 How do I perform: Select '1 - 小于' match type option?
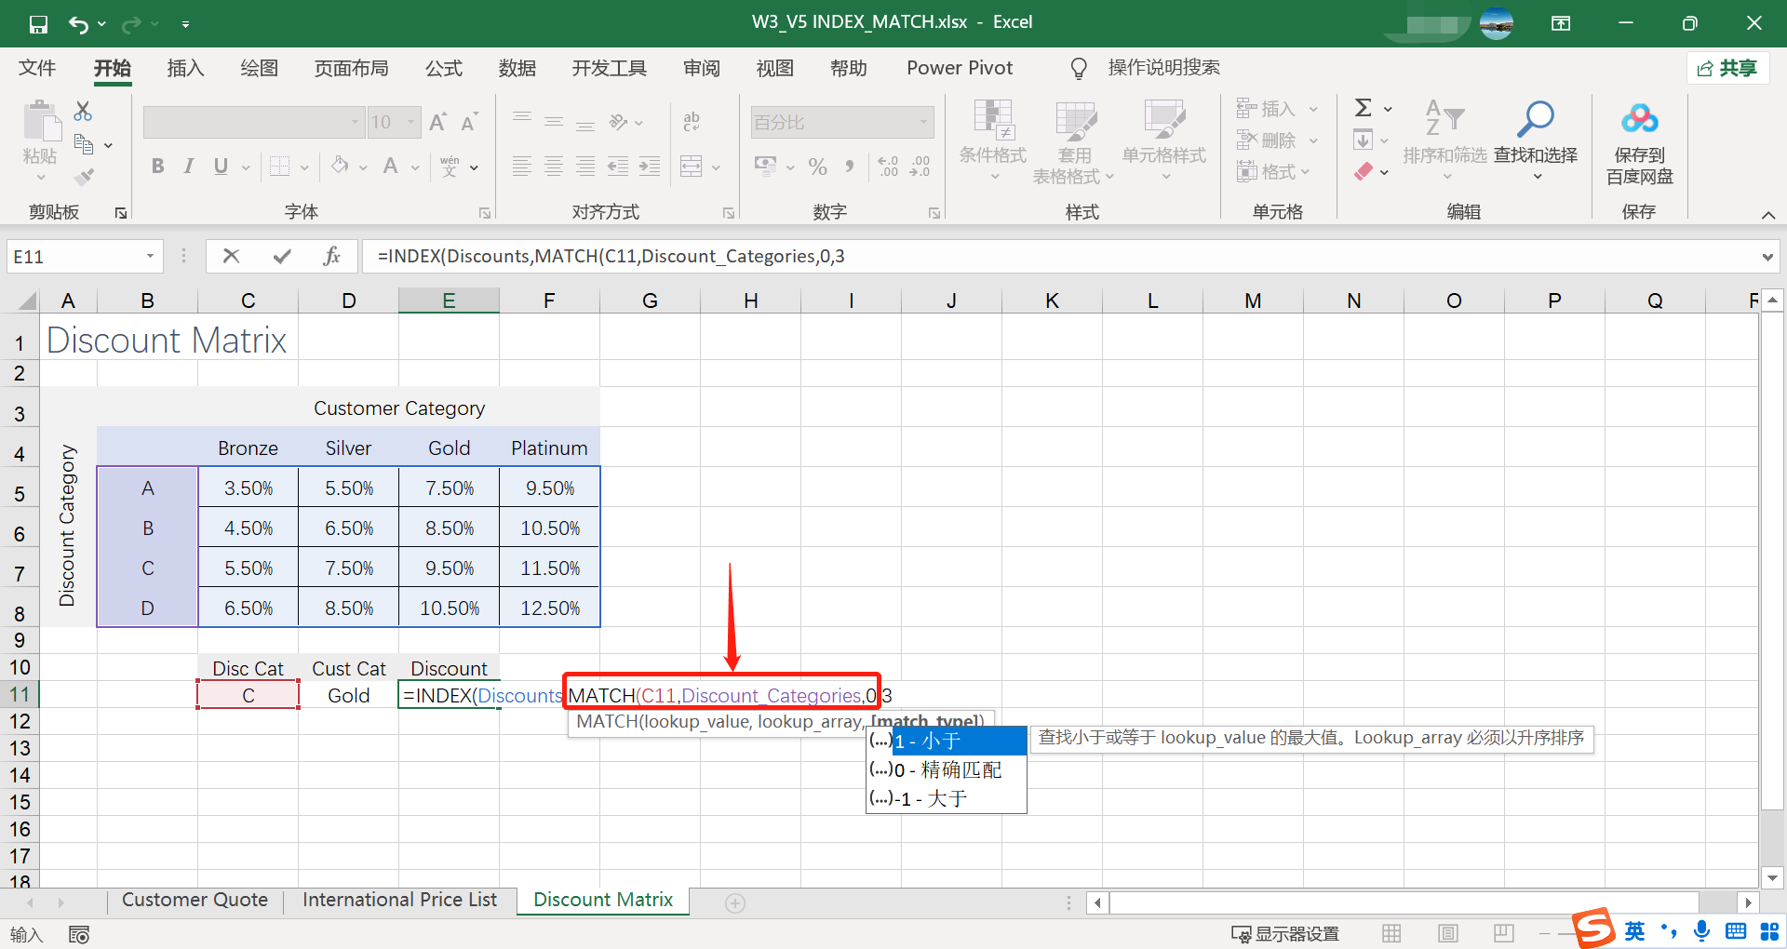(x=947, y=741)
